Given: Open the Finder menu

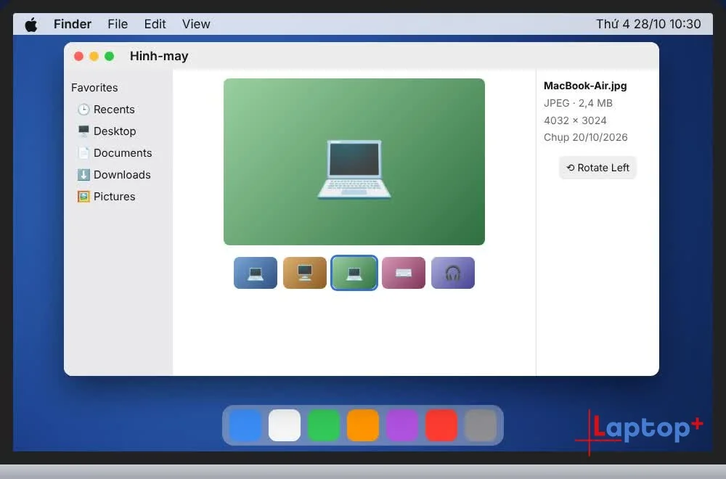Looking at the screenshot, I should [x=72, y=24].
